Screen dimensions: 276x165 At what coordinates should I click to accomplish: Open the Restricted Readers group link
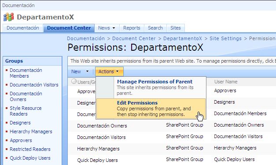[30, 149]
